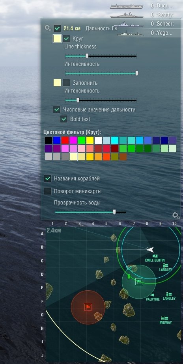The image size is (183, 364).
Task: Enable Поворот миникарты checkbox
Action: click(x=48, y=191)
